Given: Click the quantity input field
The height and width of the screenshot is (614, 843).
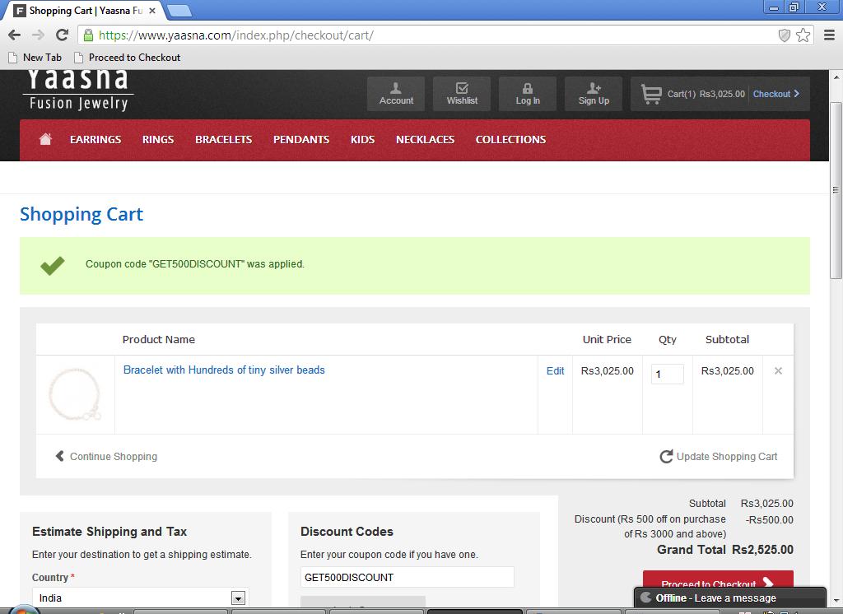Looking at the screenshot, I should click(x=667, y=374).
